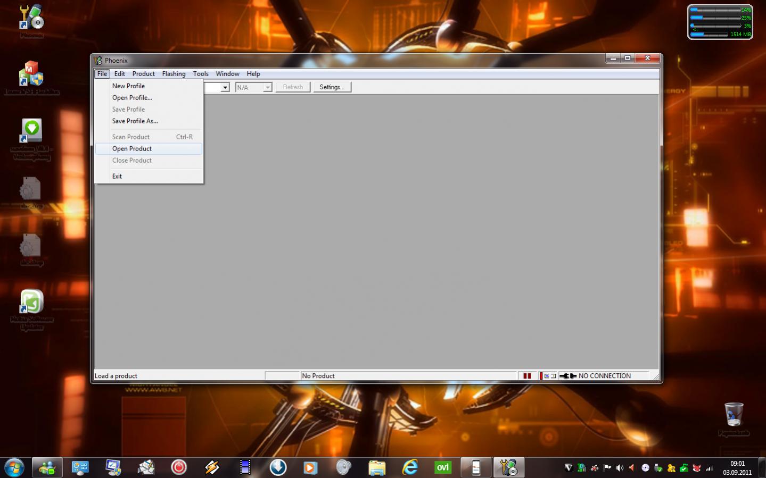Open the Phoenix desktop shortcut icon
Image resolution: width=766 pixels, height=478 pixels.
point(31,17)
